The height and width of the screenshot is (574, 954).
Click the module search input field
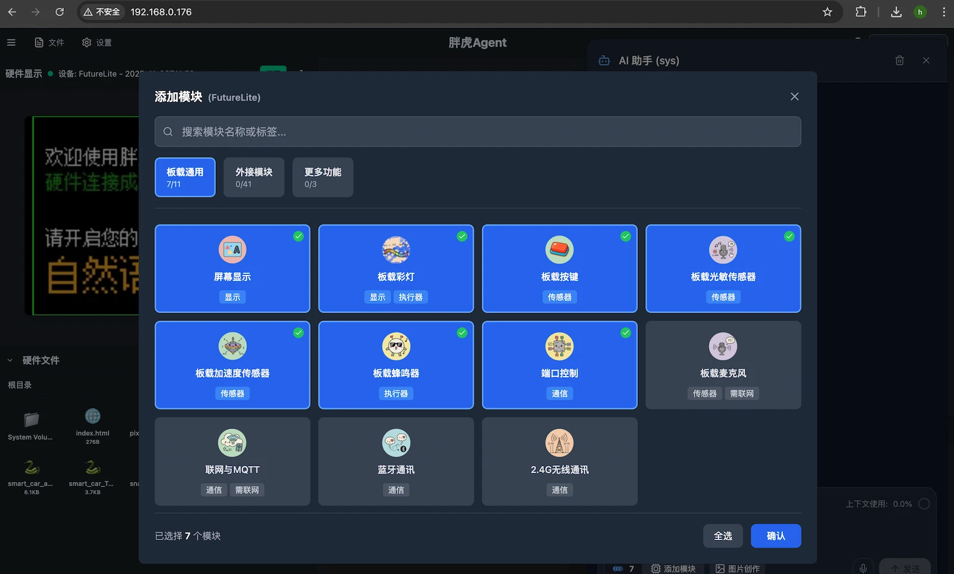(x=477, y=132)
